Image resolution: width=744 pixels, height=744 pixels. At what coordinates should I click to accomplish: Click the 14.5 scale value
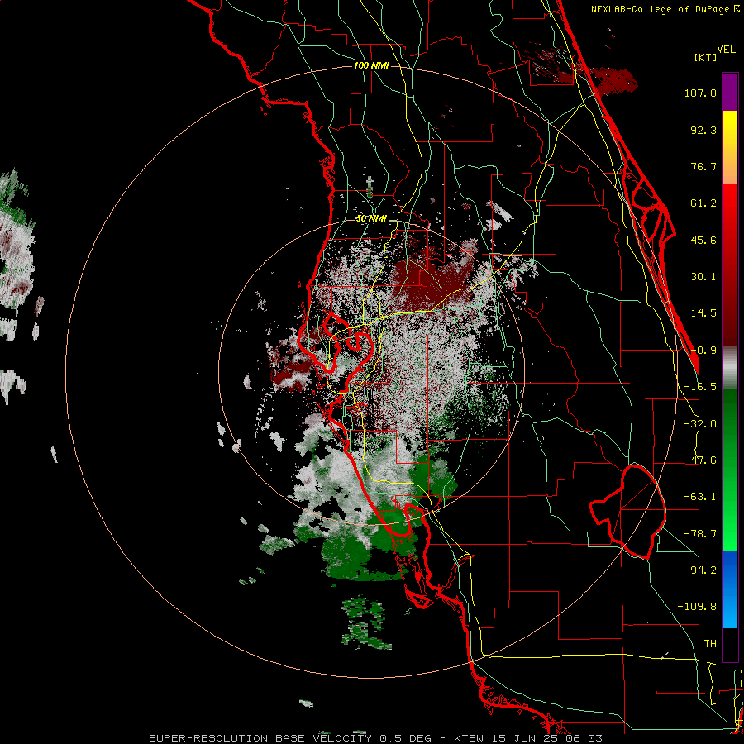703,313
